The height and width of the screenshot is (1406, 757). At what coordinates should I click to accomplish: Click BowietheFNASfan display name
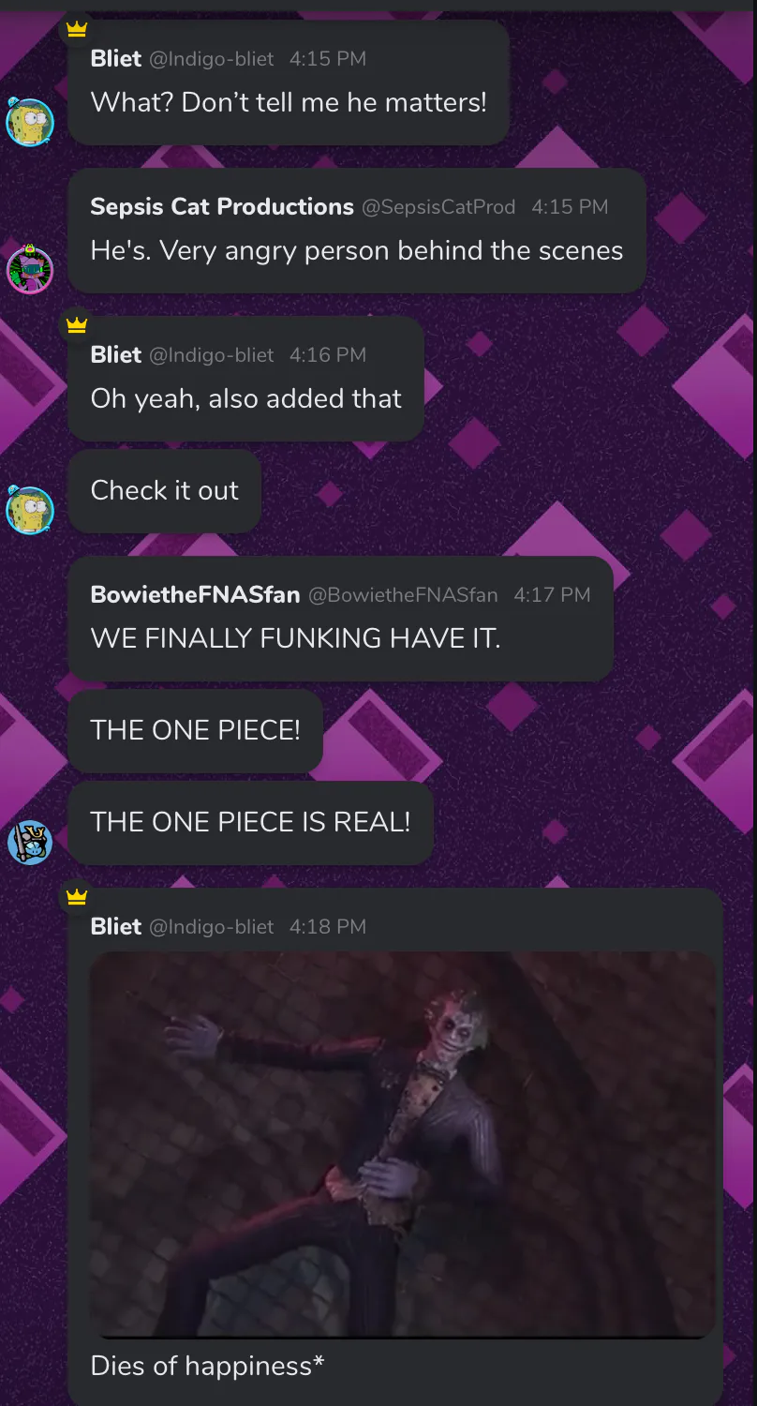195,594
